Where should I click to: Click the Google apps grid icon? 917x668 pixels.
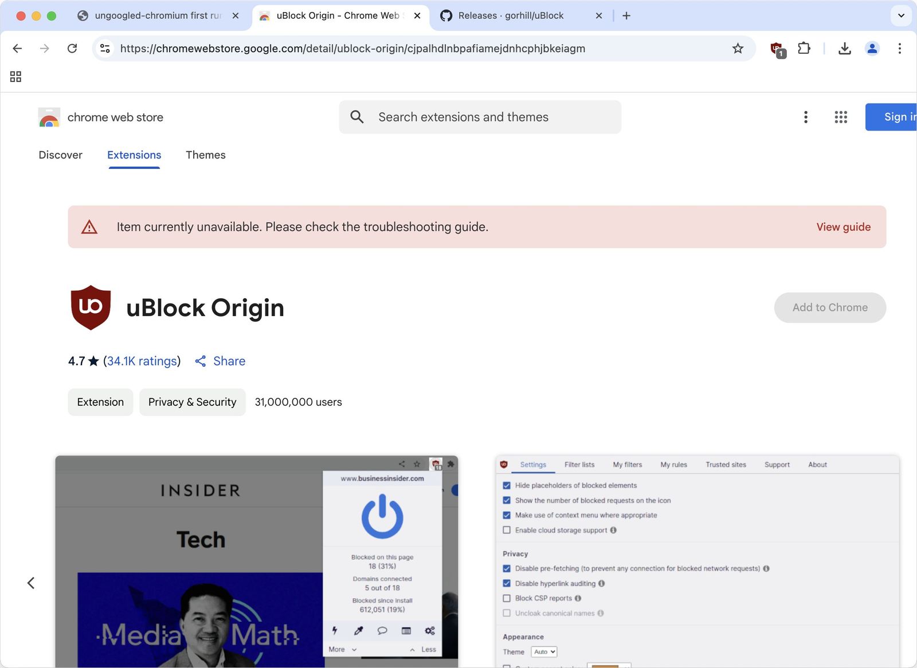click(840, 117)
